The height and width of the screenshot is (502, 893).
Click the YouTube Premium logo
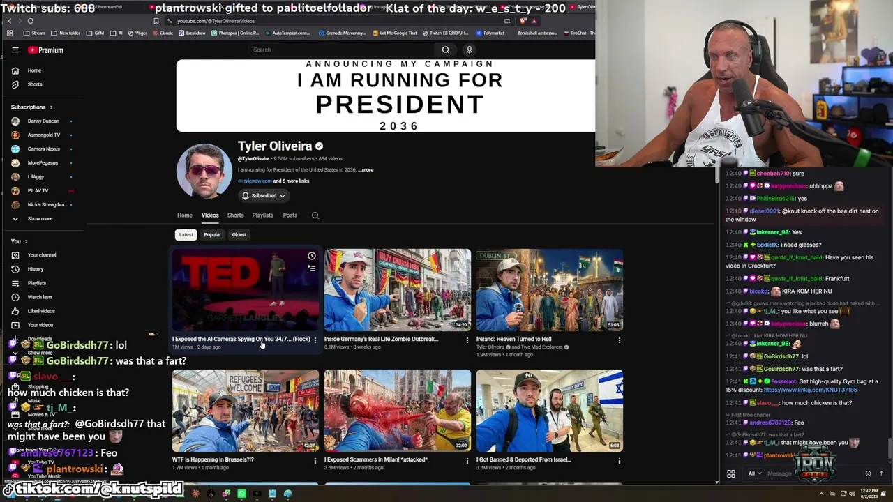(46, 50)
